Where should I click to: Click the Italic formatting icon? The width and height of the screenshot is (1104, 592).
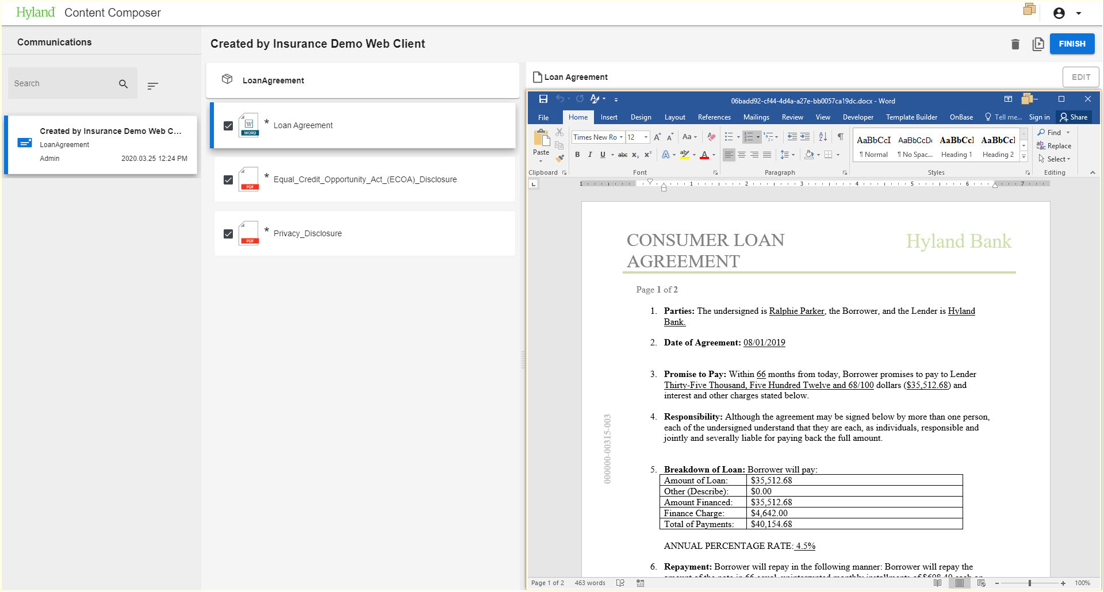590,155
